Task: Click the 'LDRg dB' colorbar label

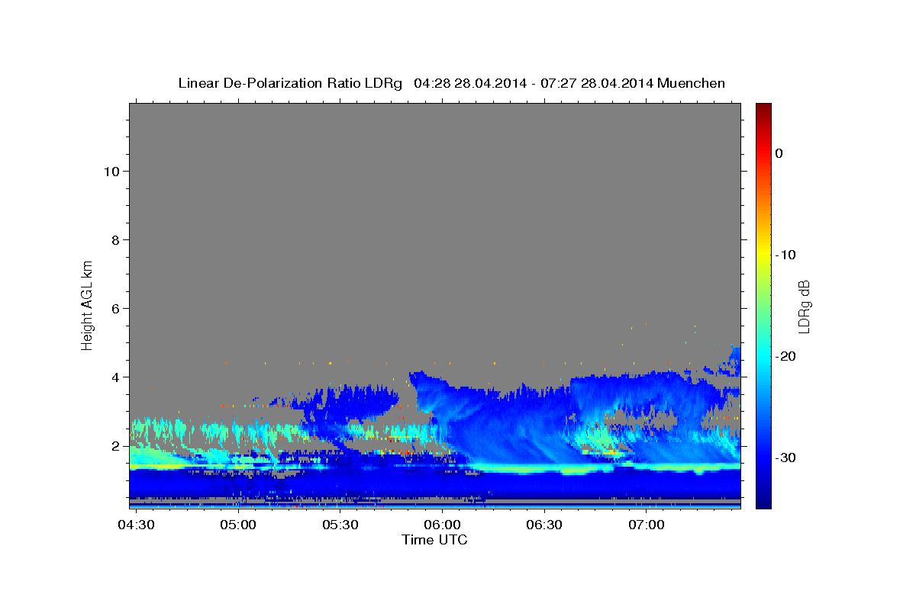Action: coord(805,306)
